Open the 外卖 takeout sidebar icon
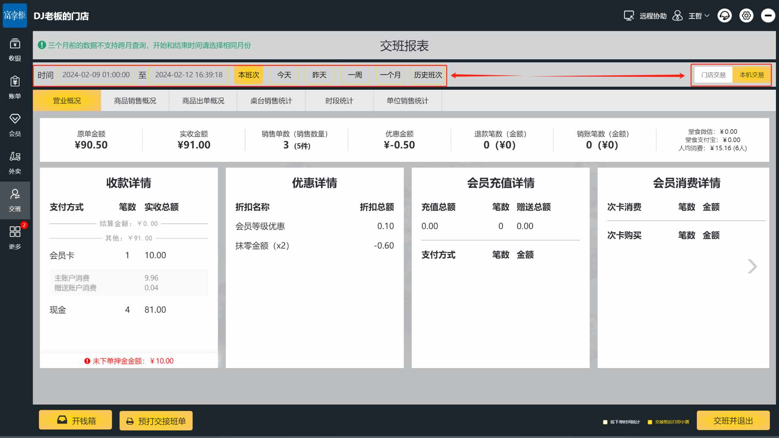Image resolution: width=779 pixels, height=438 pixels. pyautogui.click(x=15, y=162)
